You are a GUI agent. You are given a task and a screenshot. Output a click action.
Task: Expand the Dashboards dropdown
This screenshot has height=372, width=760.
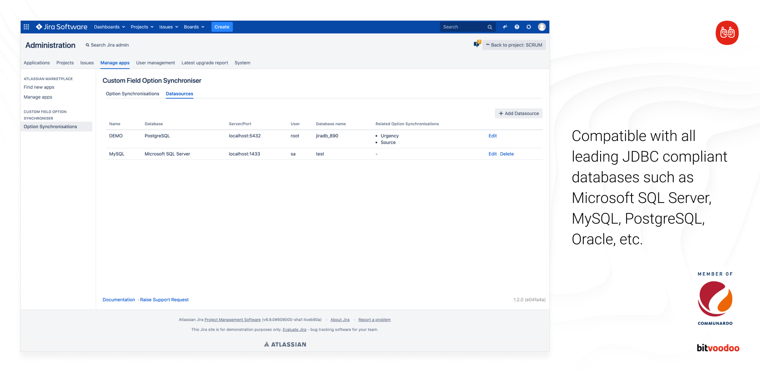(x=109, y=27)
